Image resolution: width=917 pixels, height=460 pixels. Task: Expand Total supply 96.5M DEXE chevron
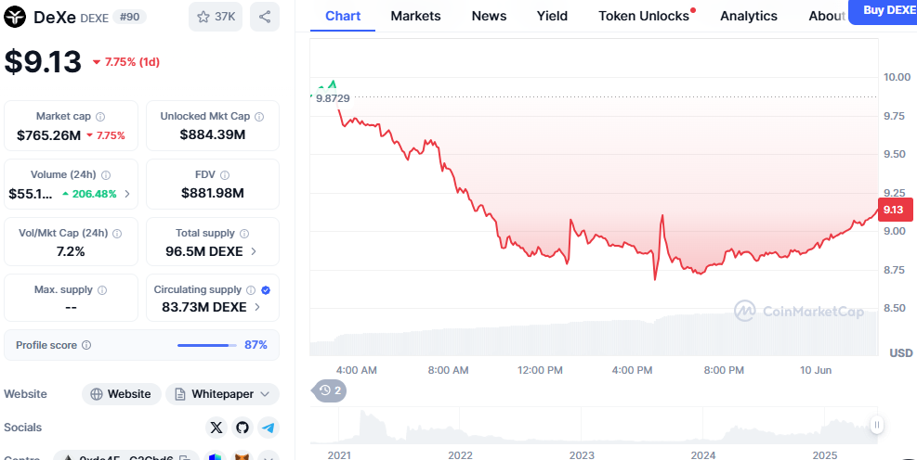click(x=254, y=251)
